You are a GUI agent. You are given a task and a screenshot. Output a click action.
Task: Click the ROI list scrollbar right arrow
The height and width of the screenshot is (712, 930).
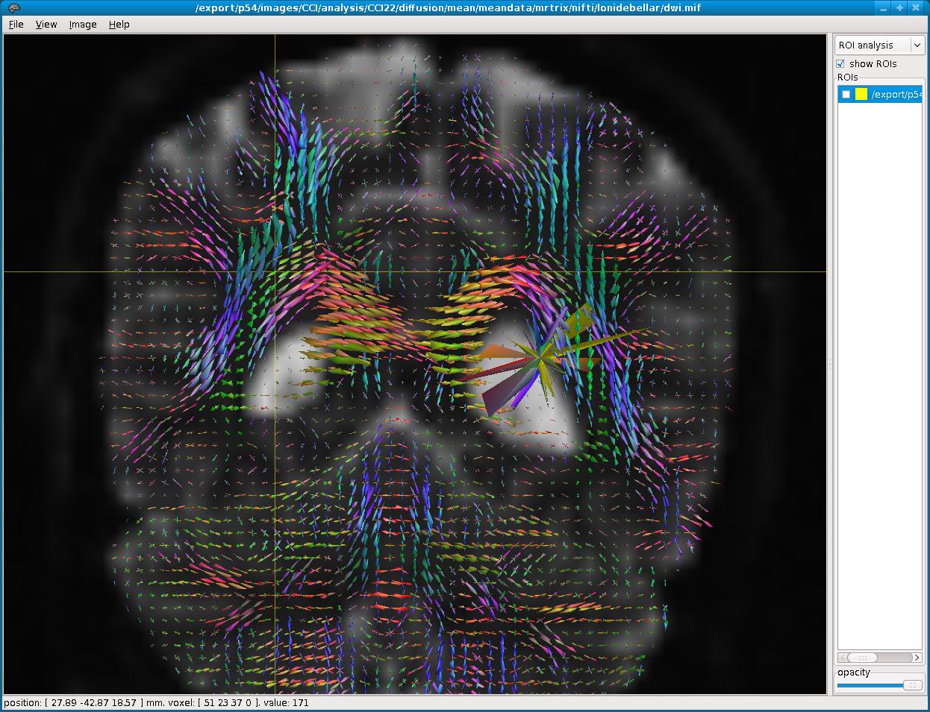point(917,658)
